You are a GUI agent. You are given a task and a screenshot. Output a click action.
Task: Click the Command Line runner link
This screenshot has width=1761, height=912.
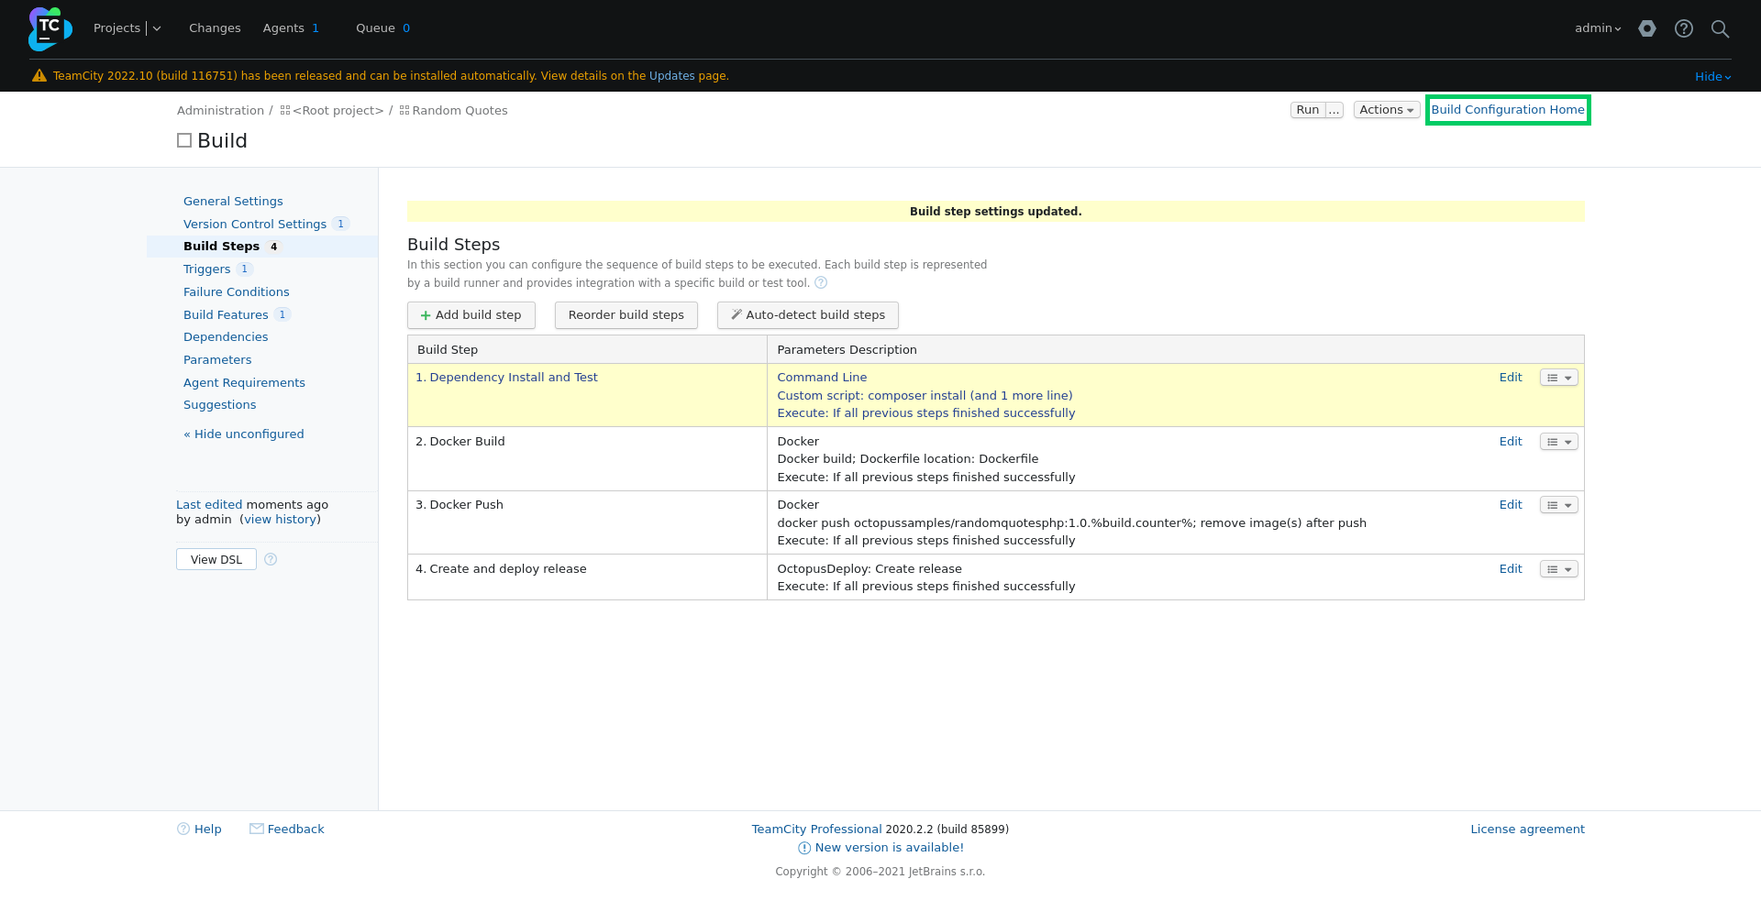tap(822, 378)
